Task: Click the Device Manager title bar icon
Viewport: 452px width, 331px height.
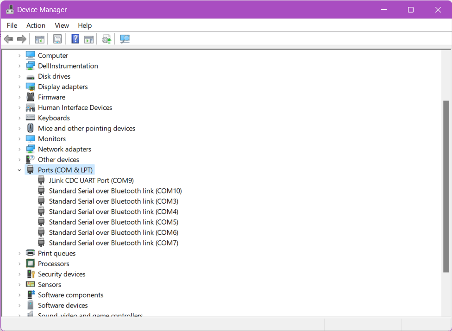Action: tap(10, 9)
